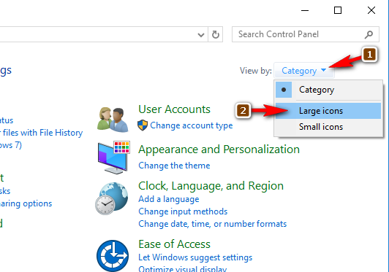Click Add a language link

tap(169, 199)
